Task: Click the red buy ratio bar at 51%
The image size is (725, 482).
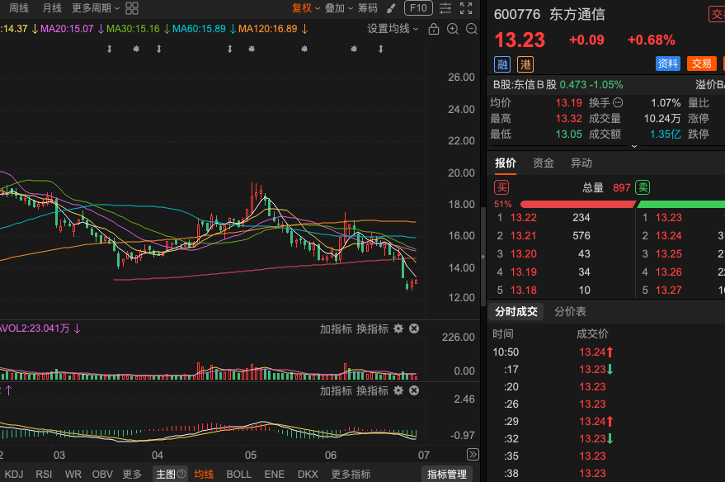Action: (x=577, y=204)
